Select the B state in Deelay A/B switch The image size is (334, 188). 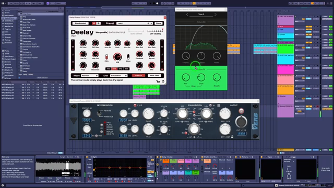(99, 23)
